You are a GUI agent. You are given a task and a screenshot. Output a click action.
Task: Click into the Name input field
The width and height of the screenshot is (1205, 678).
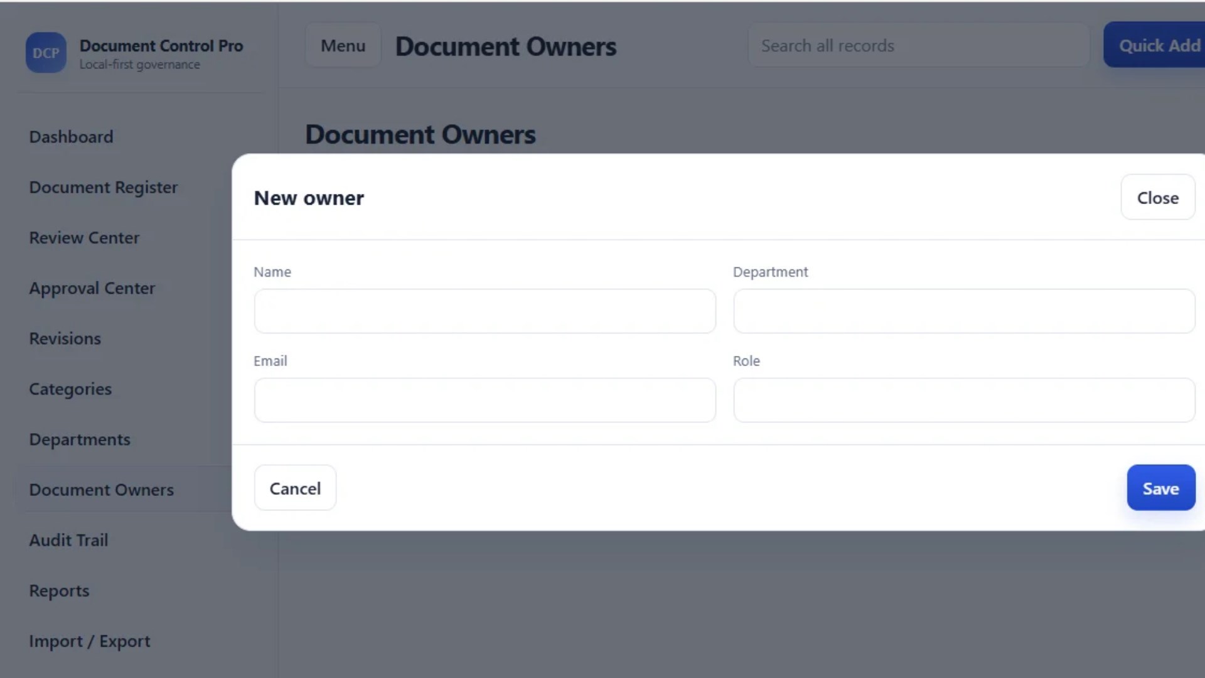(485, 311)
